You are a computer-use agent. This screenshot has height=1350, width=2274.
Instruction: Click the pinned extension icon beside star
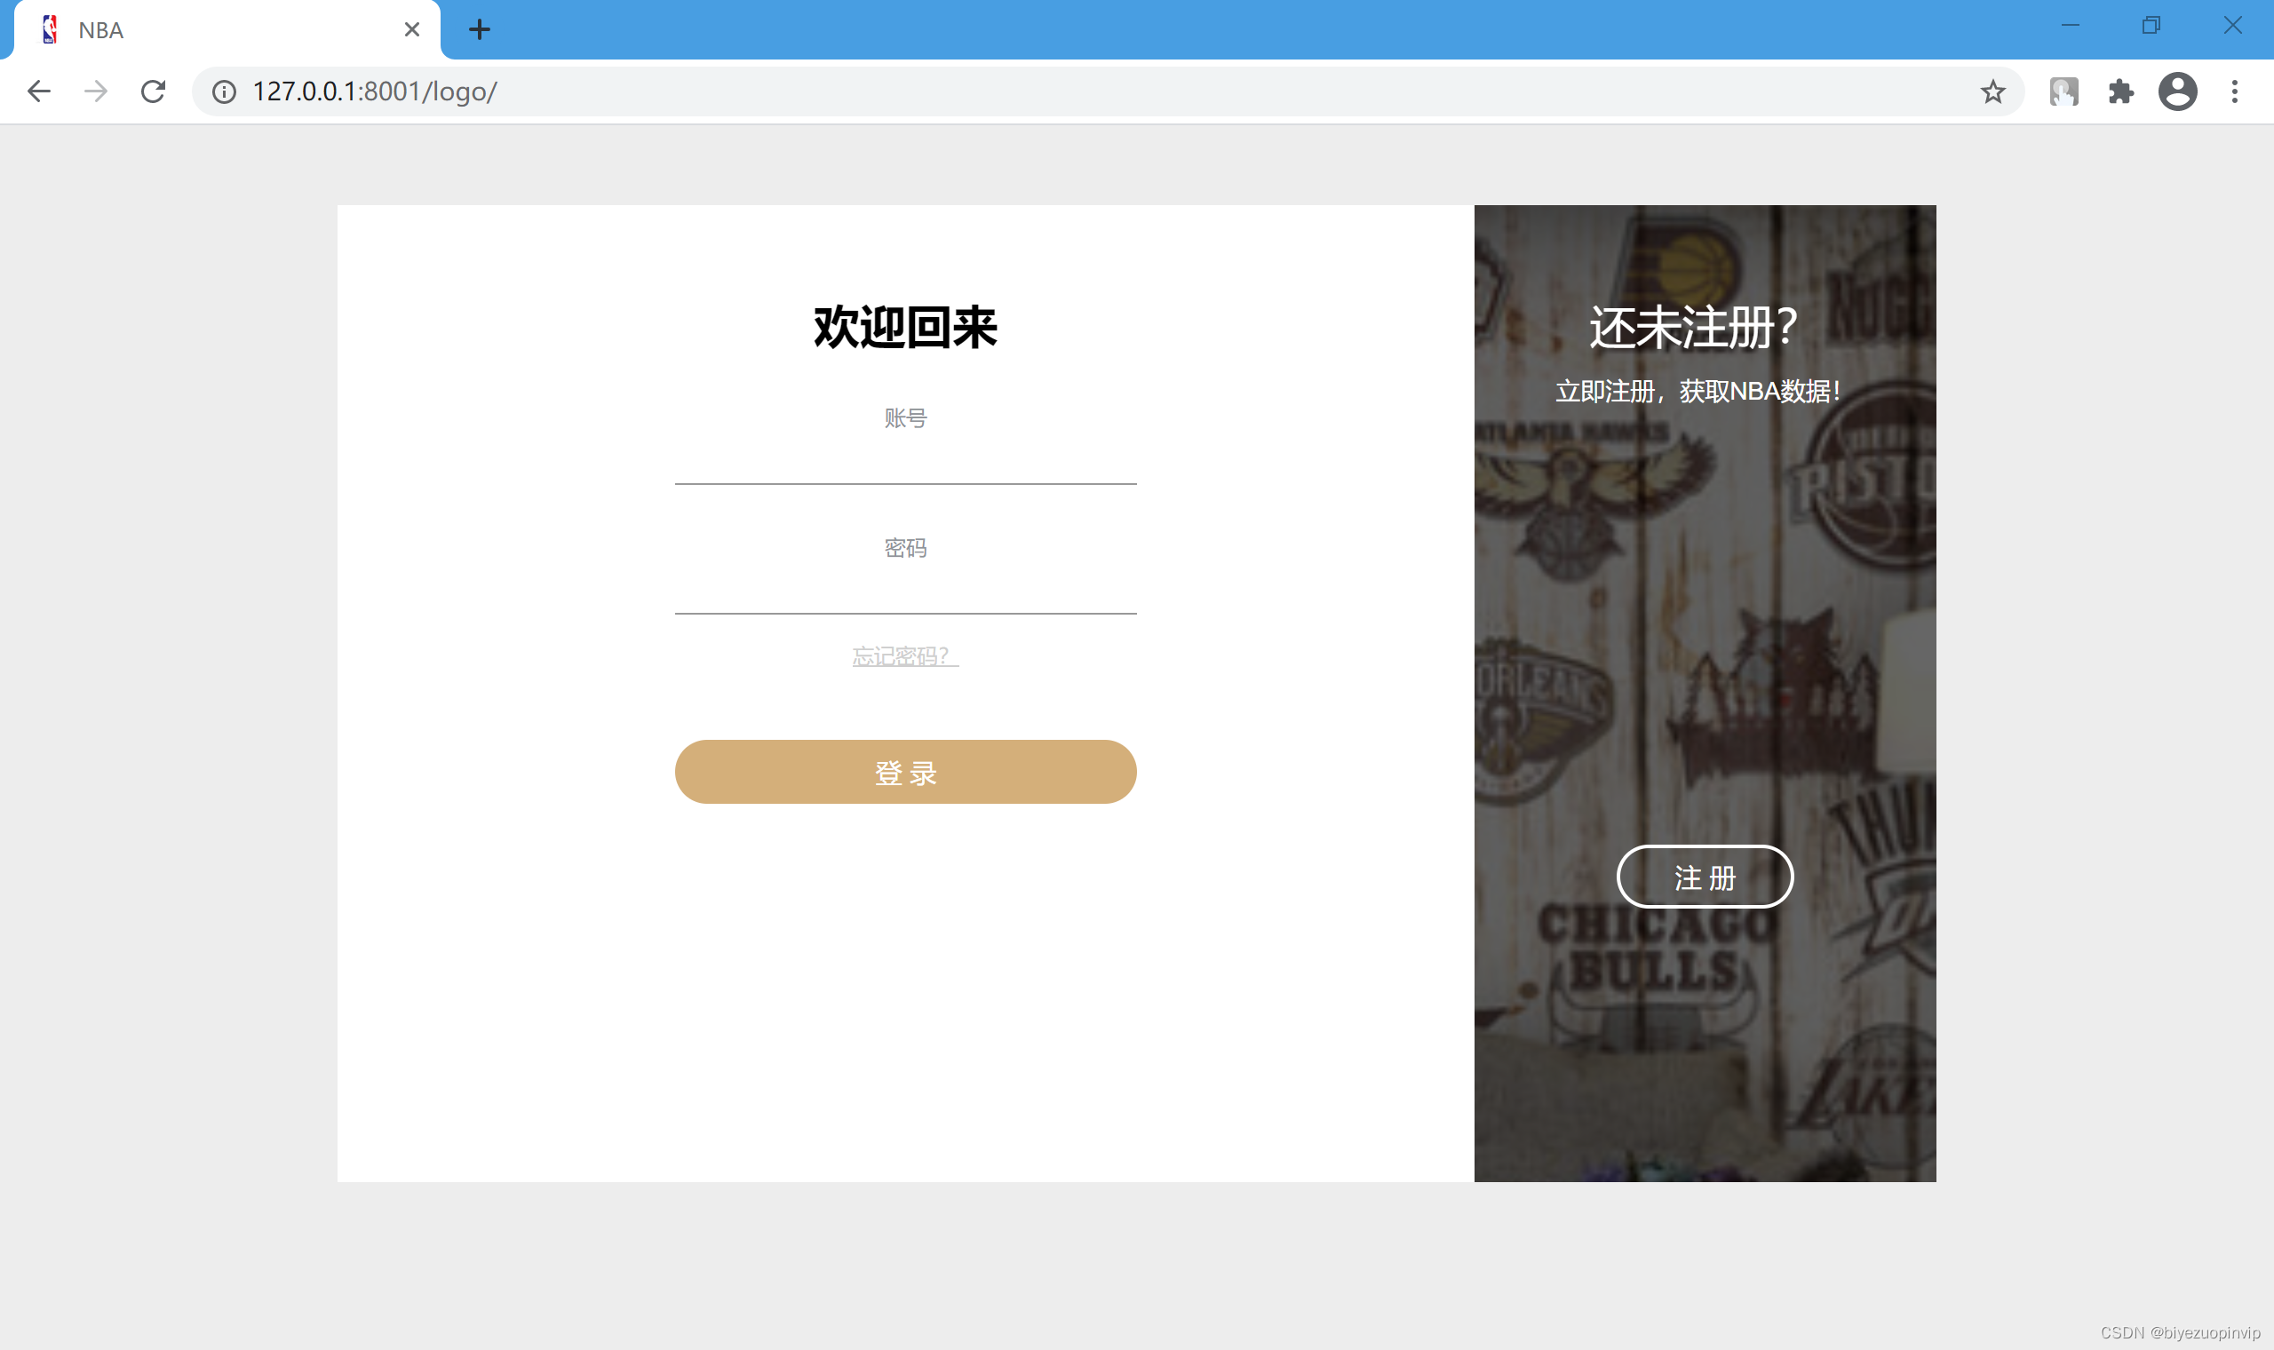[x=2063, y=91]
